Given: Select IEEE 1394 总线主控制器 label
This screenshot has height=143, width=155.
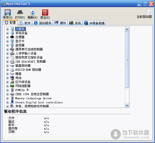Looking at the screenshot, I should pos(32,94).
